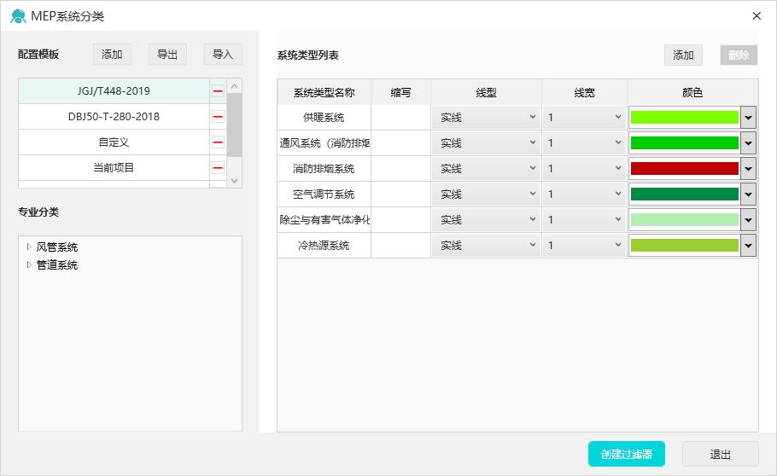Open color picker arrow for 消防排烟系统

point(748,168)
